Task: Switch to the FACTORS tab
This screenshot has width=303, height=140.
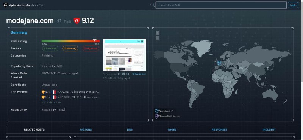Action: click(x=86, y=129)
